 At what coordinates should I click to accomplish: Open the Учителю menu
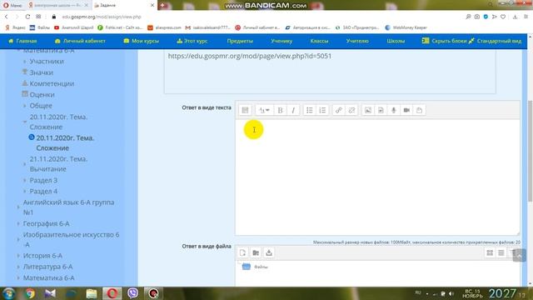357,41
